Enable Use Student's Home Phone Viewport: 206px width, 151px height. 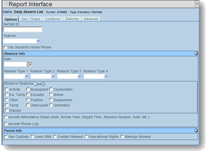(5, 47)
